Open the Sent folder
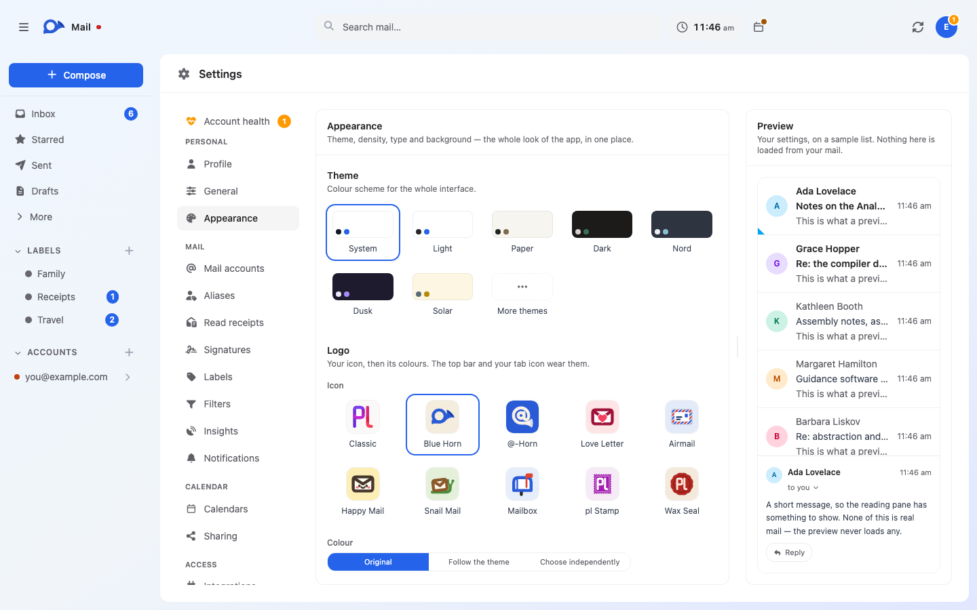This screenshot has width=977, height=610. point(76,165)
